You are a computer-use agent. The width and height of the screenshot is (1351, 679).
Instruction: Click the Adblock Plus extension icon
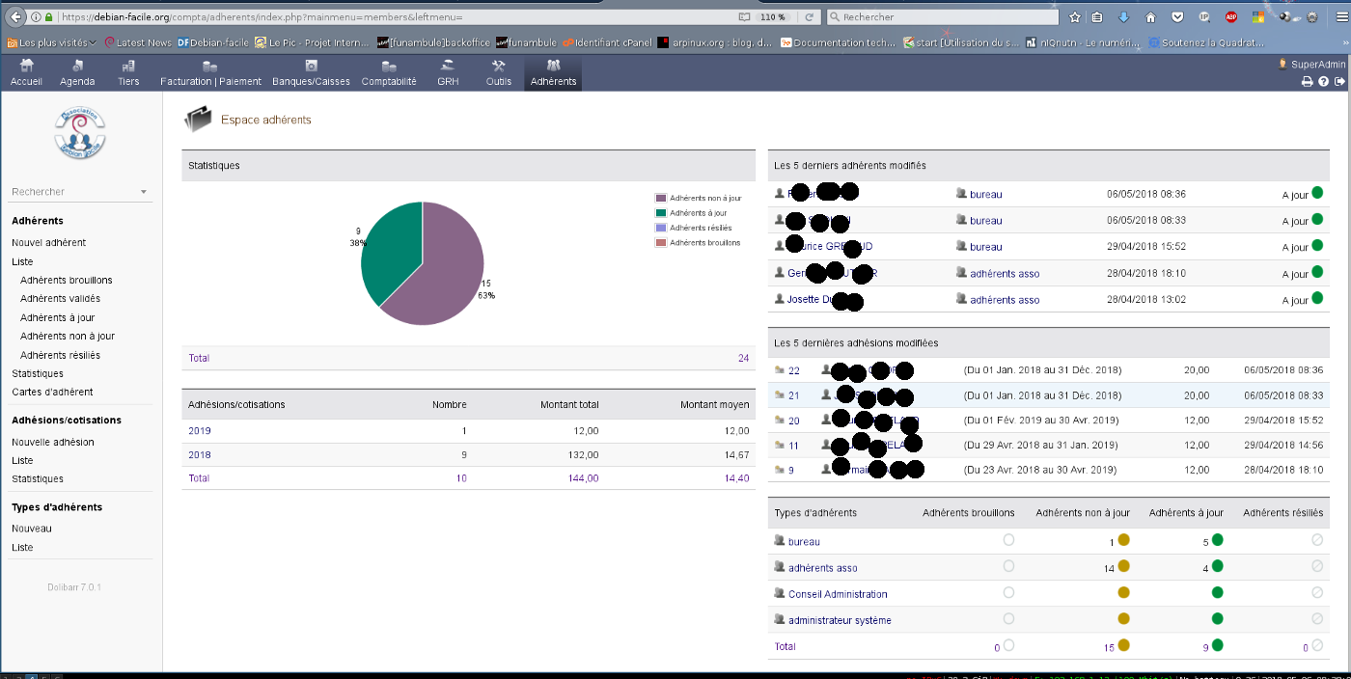coord(1231,17)
